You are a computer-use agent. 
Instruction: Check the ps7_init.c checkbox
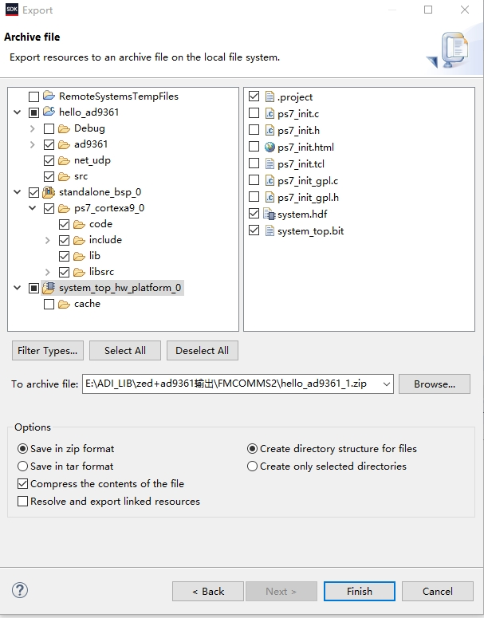[x=254, y=113]
